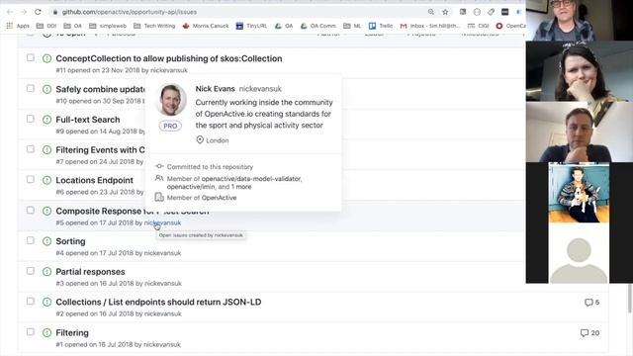
Task: Open ConceptCollection skos:Collection issue
Action: coord(169,58)
